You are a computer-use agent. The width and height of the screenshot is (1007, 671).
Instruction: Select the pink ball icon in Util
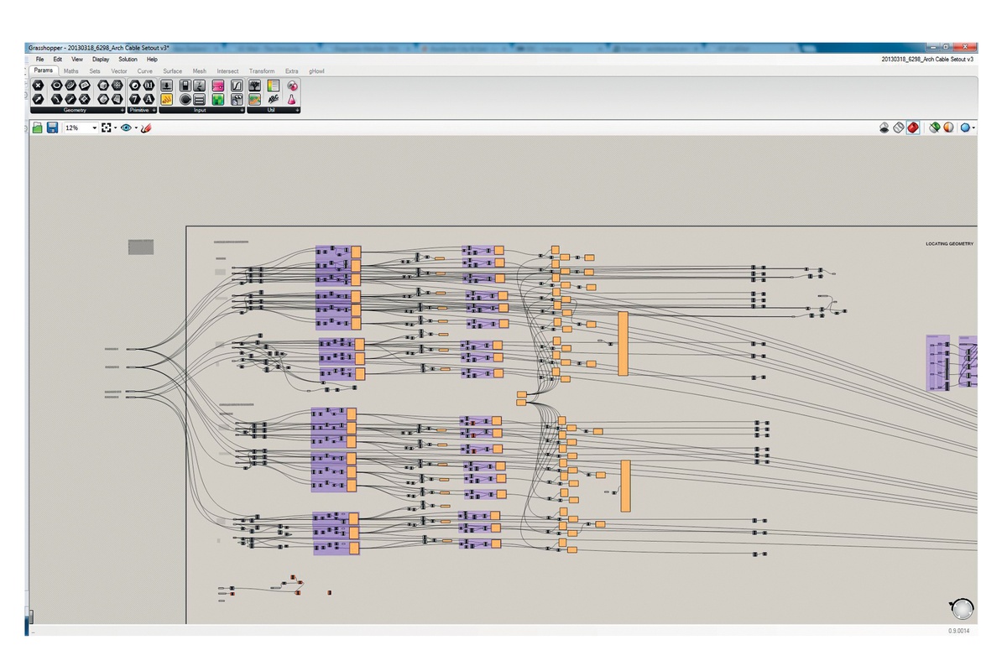pos(293,86)
